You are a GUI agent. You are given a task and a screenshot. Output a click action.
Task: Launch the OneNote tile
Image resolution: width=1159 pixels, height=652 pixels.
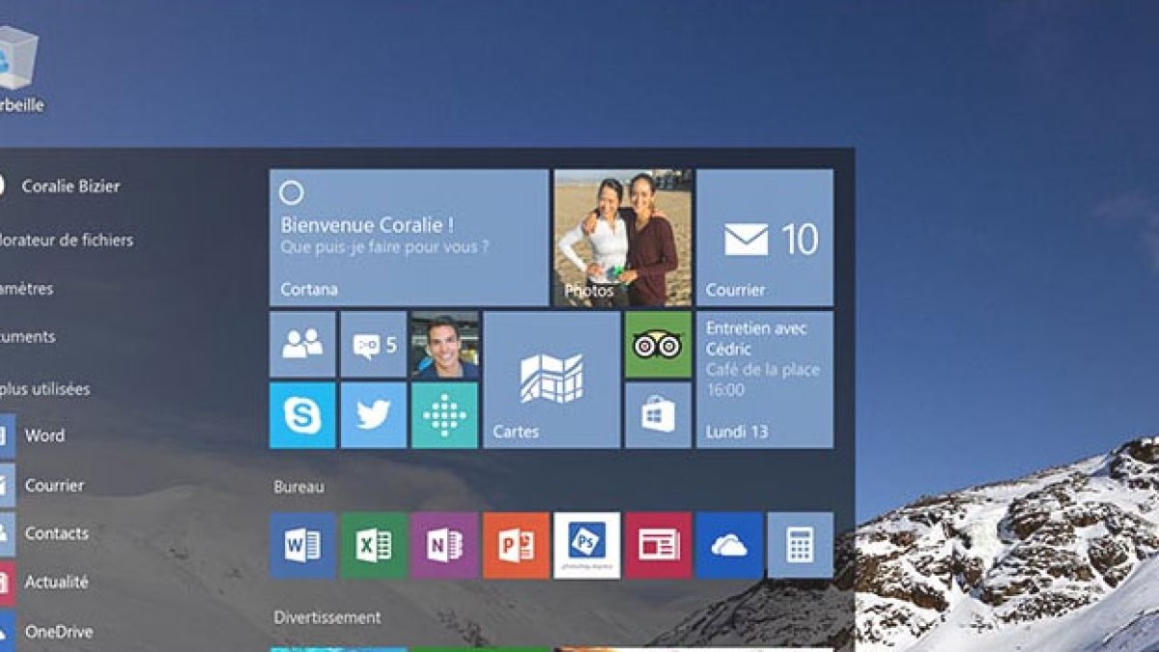444,546
